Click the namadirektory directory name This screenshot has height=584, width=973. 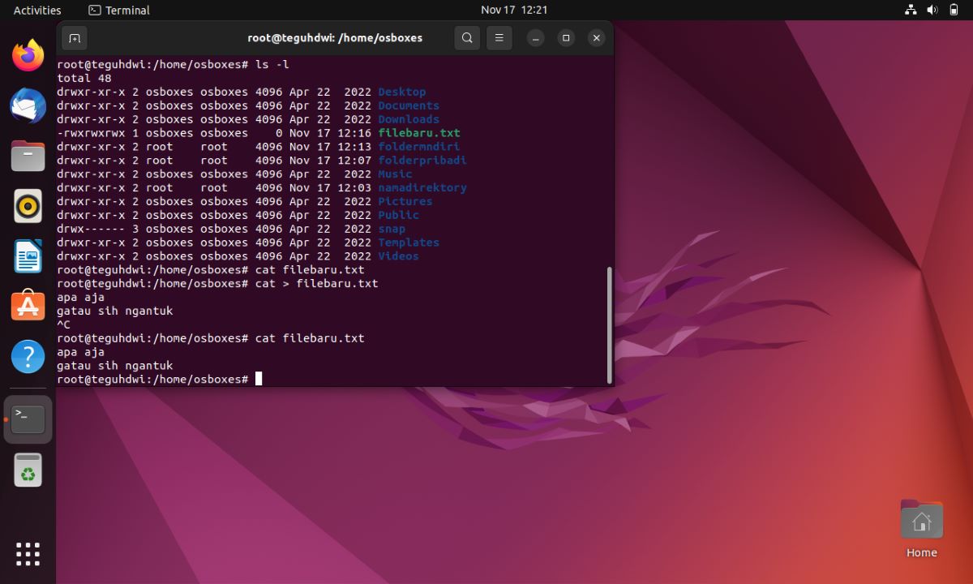click(422, 187)
